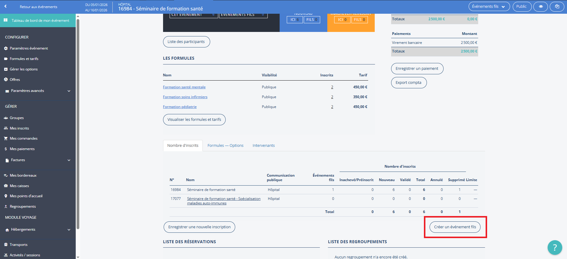Switch to the Intervenants tab
Viewport: 567px width, 259px height.
click(264, 146)
